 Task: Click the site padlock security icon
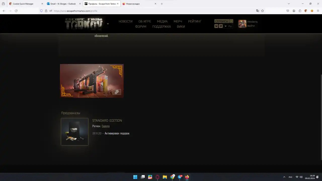coord(46,11)
